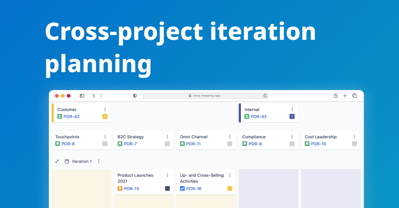Click the green bookmark icon beside POR-11

click(x=182, y=144)
